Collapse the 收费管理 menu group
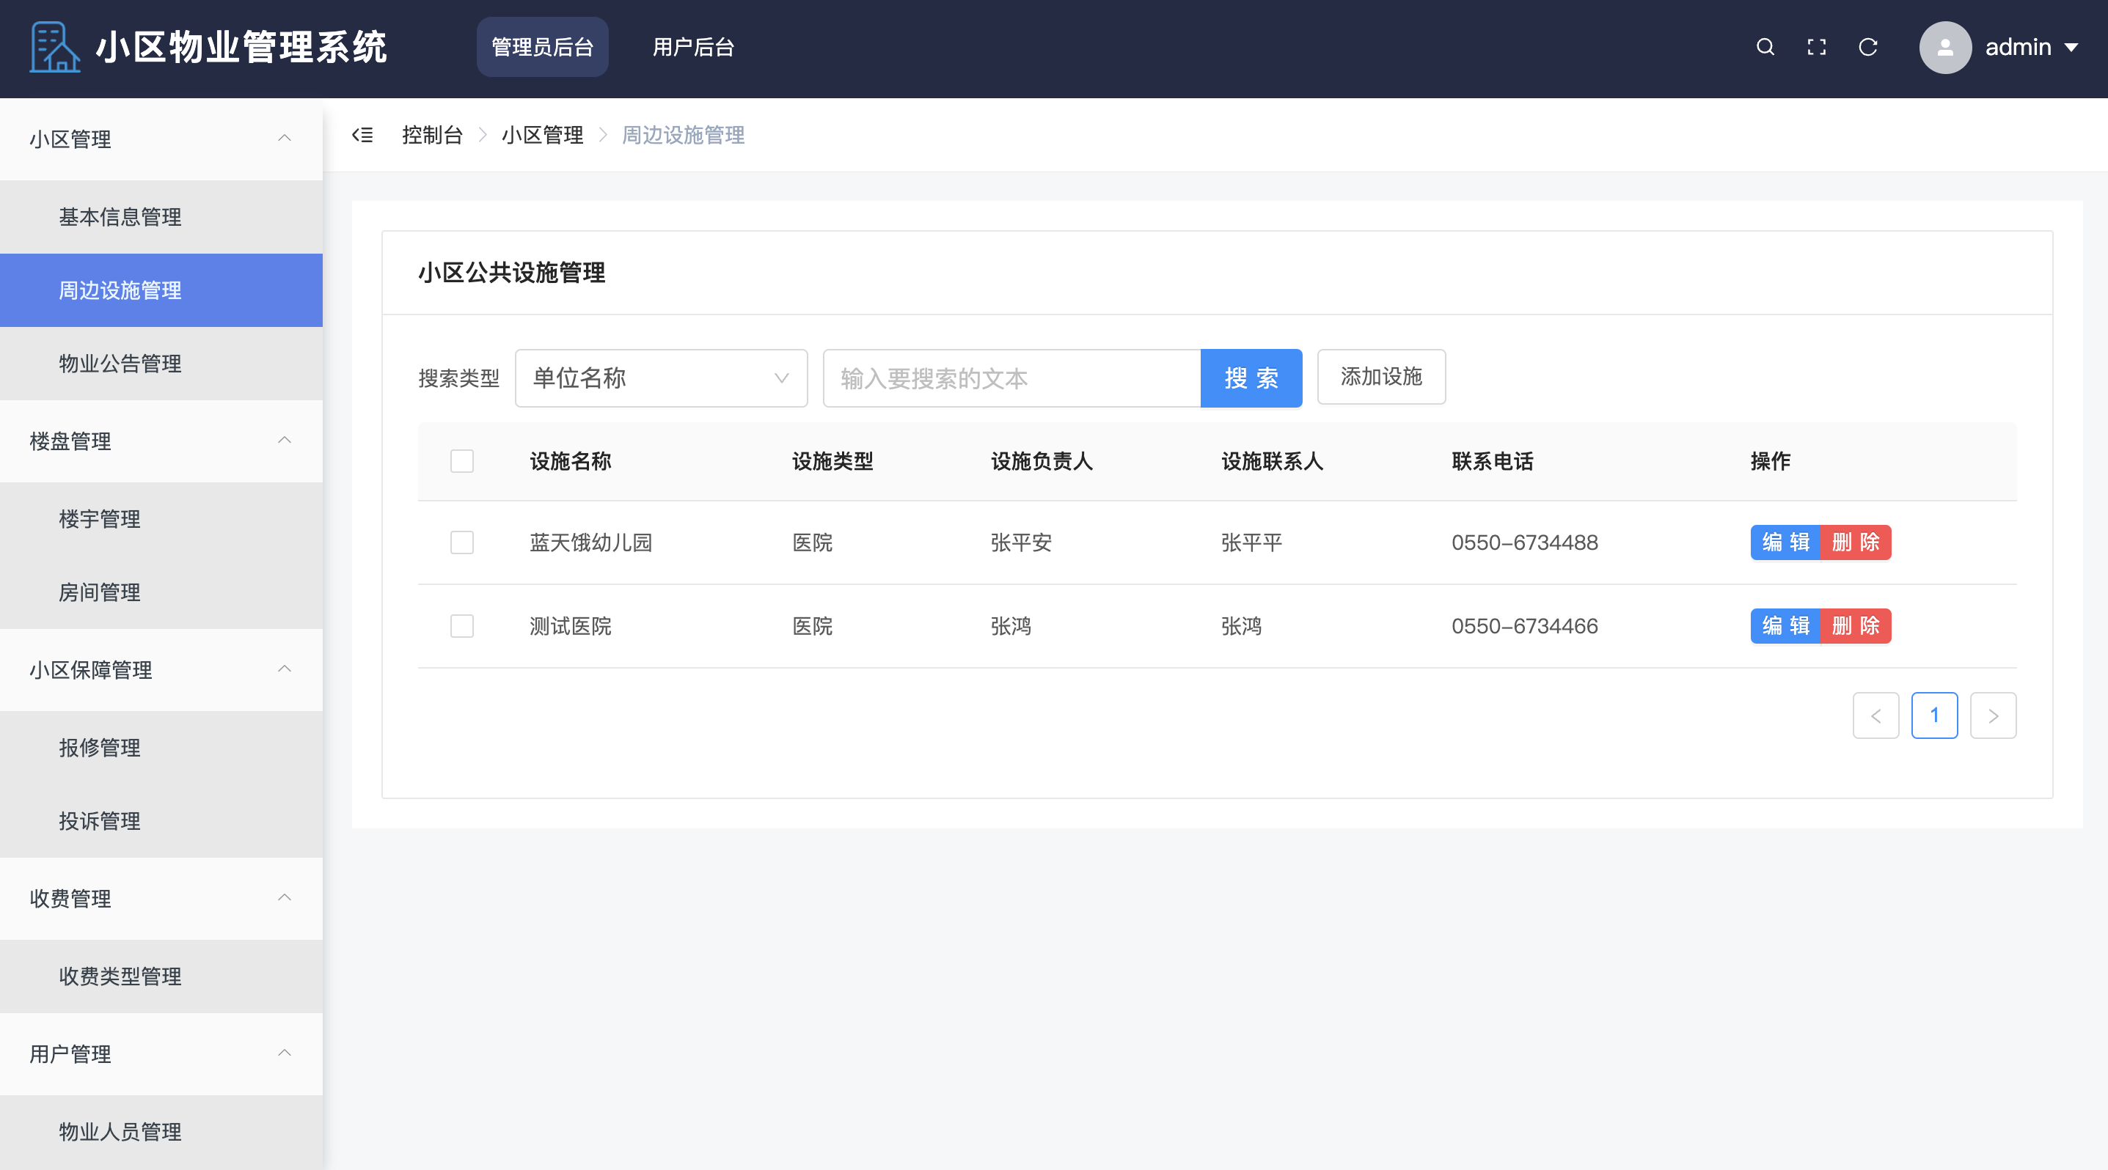 (x=161, y=899)
